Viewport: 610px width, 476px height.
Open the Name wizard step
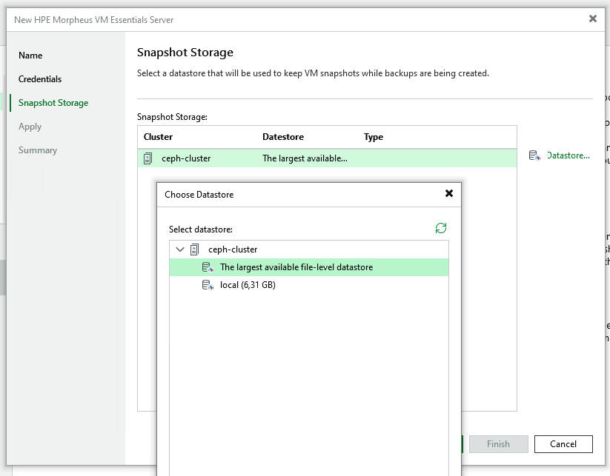[30, 56]
